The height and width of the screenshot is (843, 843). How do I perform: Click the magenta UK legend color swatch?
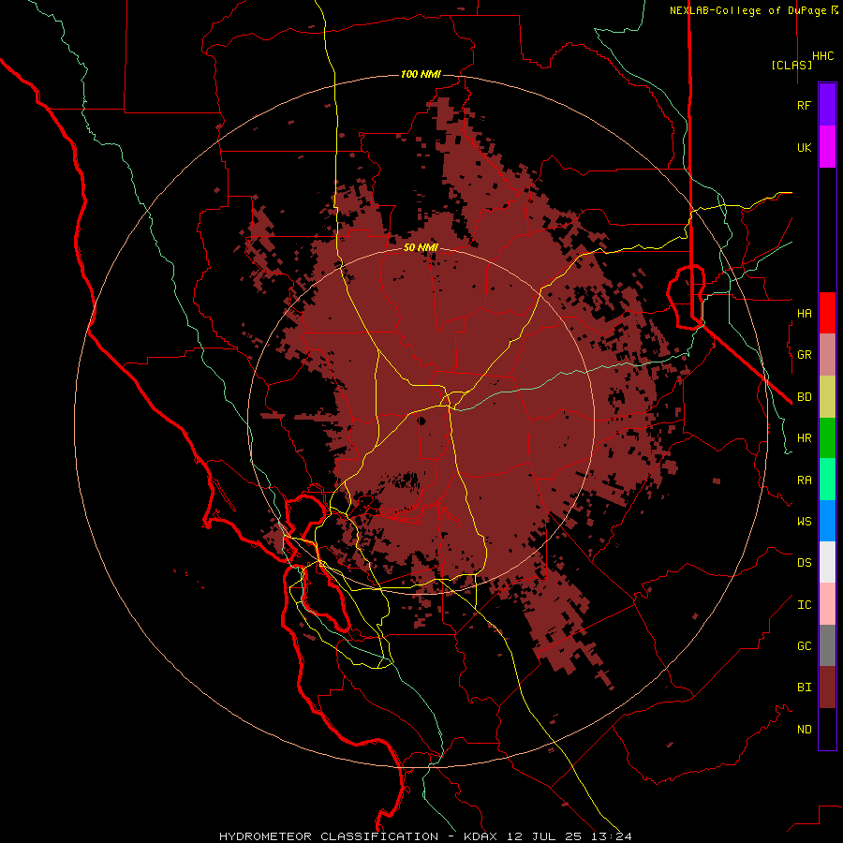827,147
